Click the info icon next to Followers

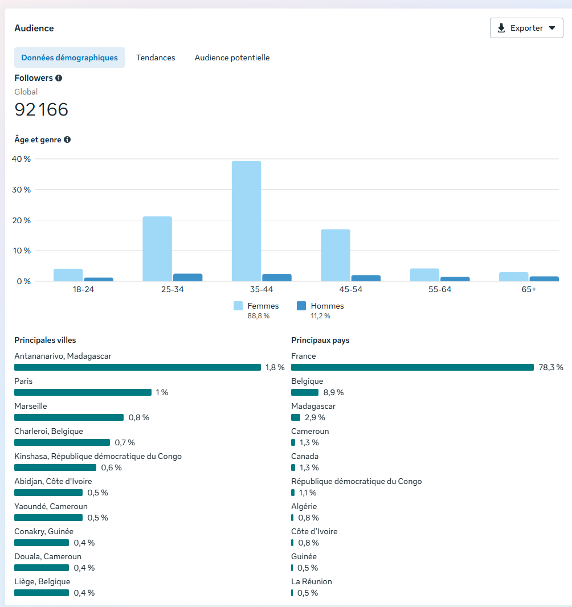click(59, 78)
